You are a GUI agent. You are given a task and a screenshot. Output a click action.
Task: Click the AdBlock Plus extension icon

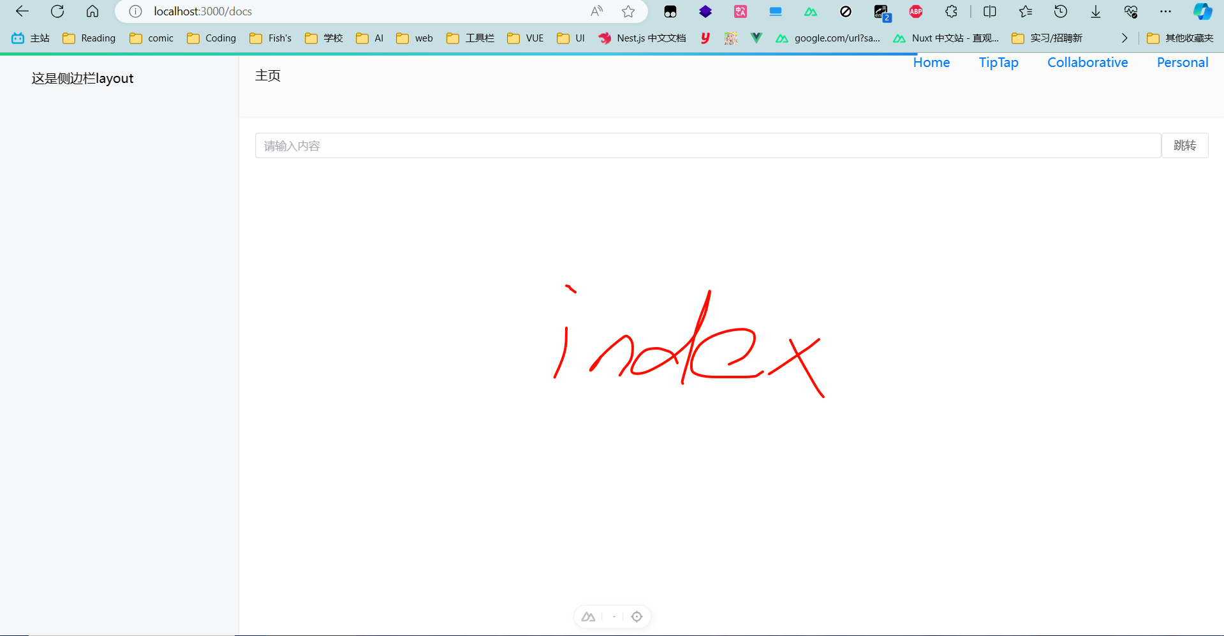pyautogui.click(x=916, y=11)
